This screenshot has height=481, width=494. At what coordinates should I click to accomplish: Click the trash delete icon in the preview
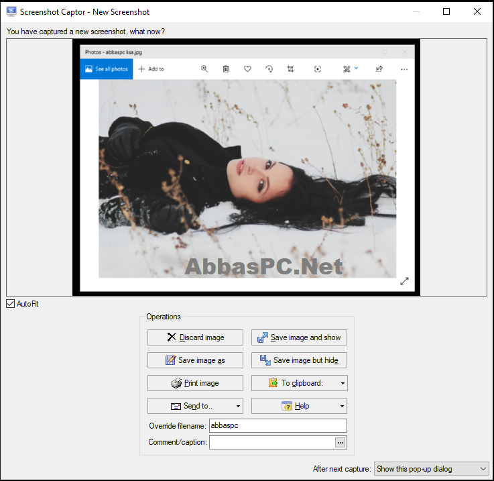(226, 68)
